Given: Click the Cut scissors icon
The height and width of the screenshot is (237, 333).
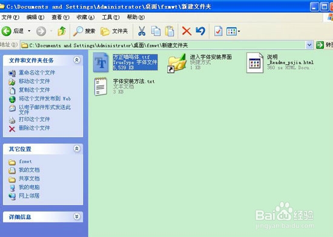Looking at the screenshot, I should pos(142,31).
